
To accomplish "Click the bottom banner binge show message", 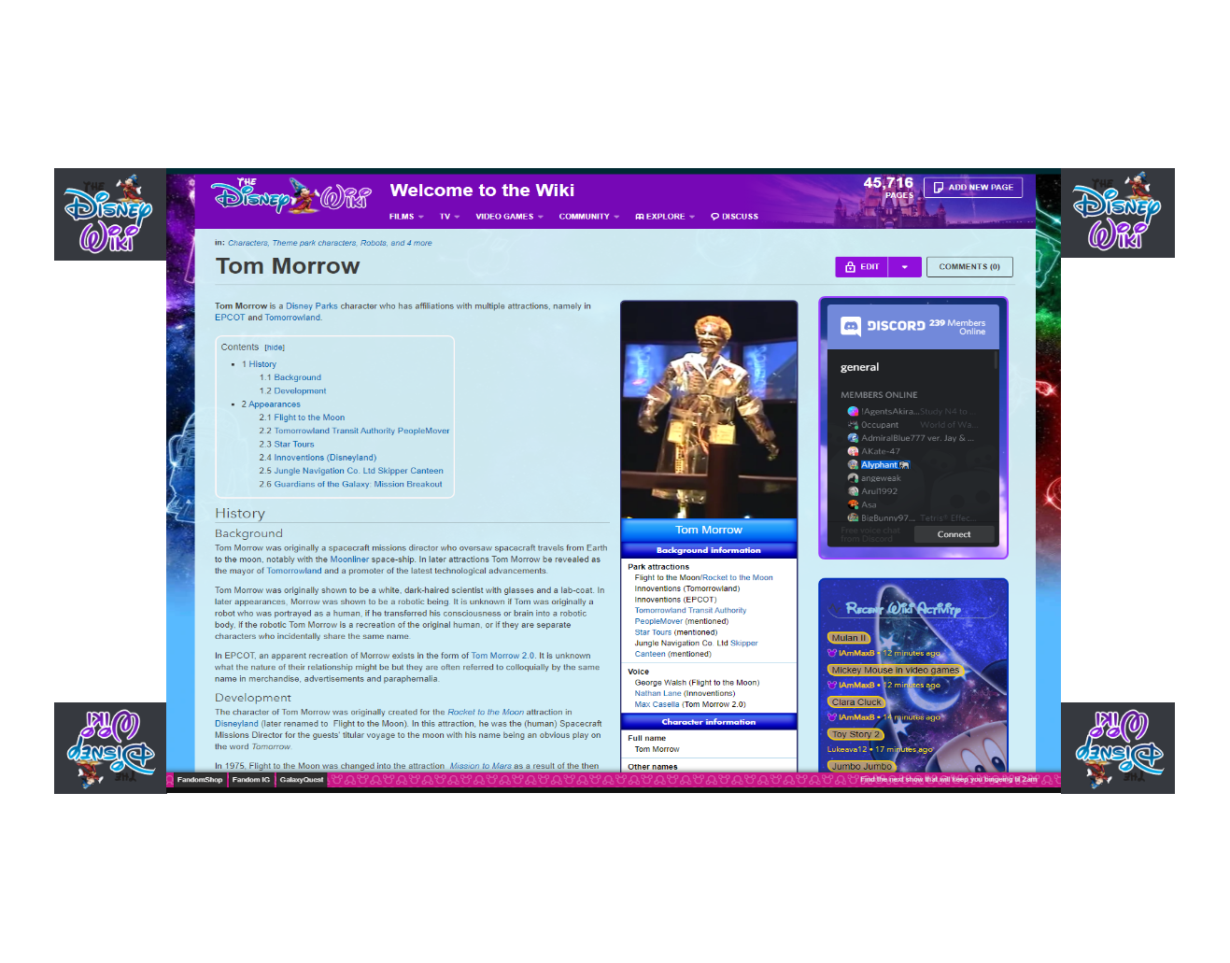I will (x=948, y=780).
